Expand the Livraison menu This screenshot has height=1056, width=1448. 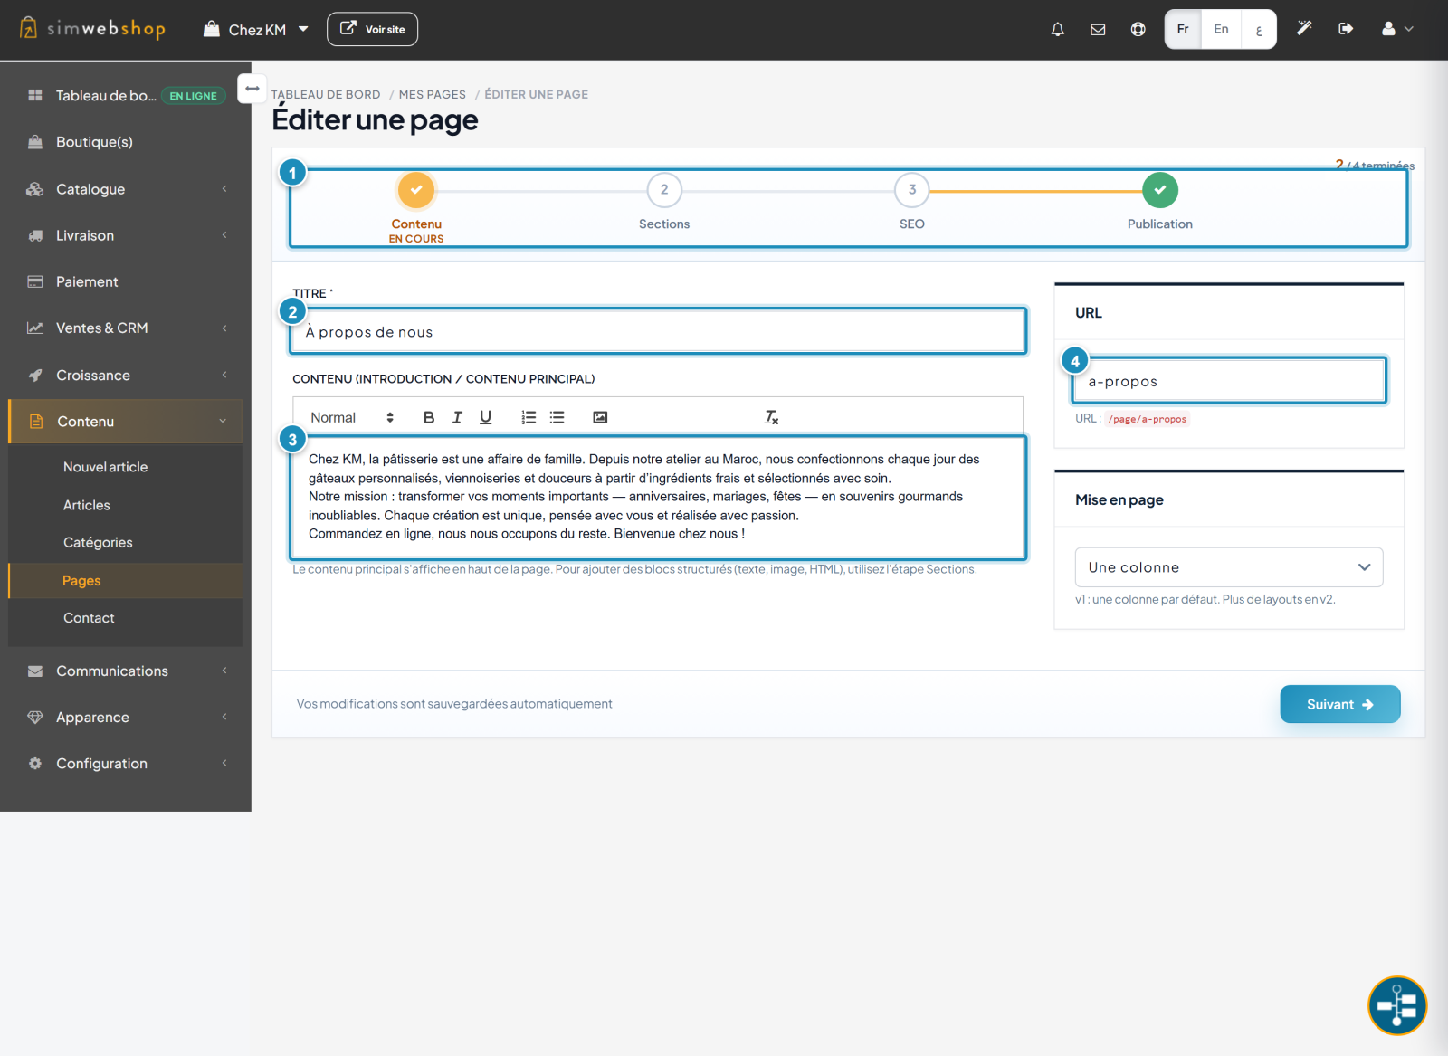(126, 235)
